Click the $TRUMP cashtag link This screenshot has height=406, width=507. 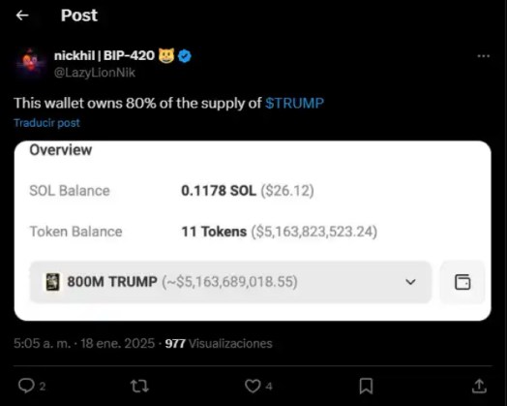[294, 104]
